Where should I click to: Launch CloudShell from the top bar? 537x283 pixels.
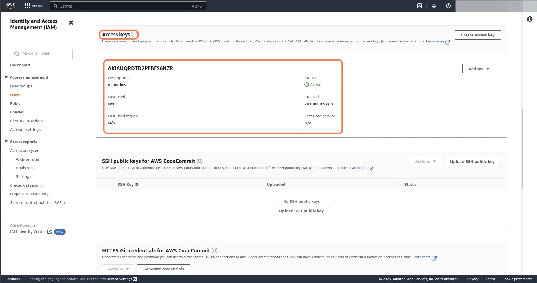pyautogui.click(x=419, y=6)
